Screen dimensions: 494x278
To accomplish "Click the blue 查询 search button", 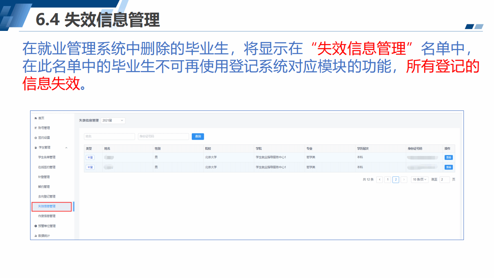I will 198,136.
